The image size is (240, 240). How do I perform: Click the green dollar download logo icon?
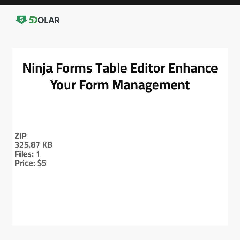(x=21, y=20)
